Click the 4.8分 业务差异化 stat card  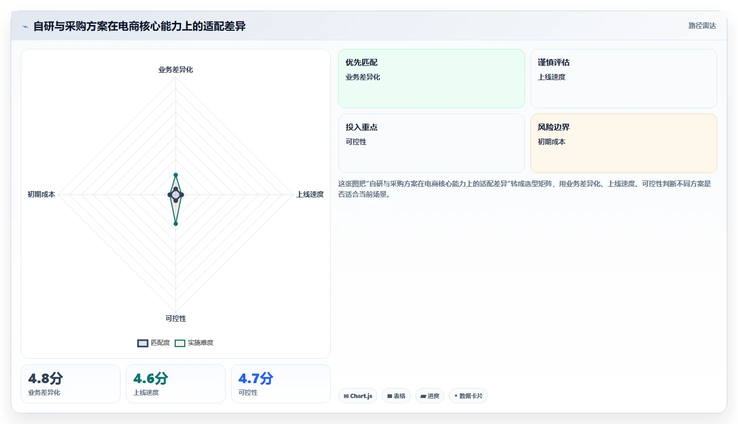point(71,384)
